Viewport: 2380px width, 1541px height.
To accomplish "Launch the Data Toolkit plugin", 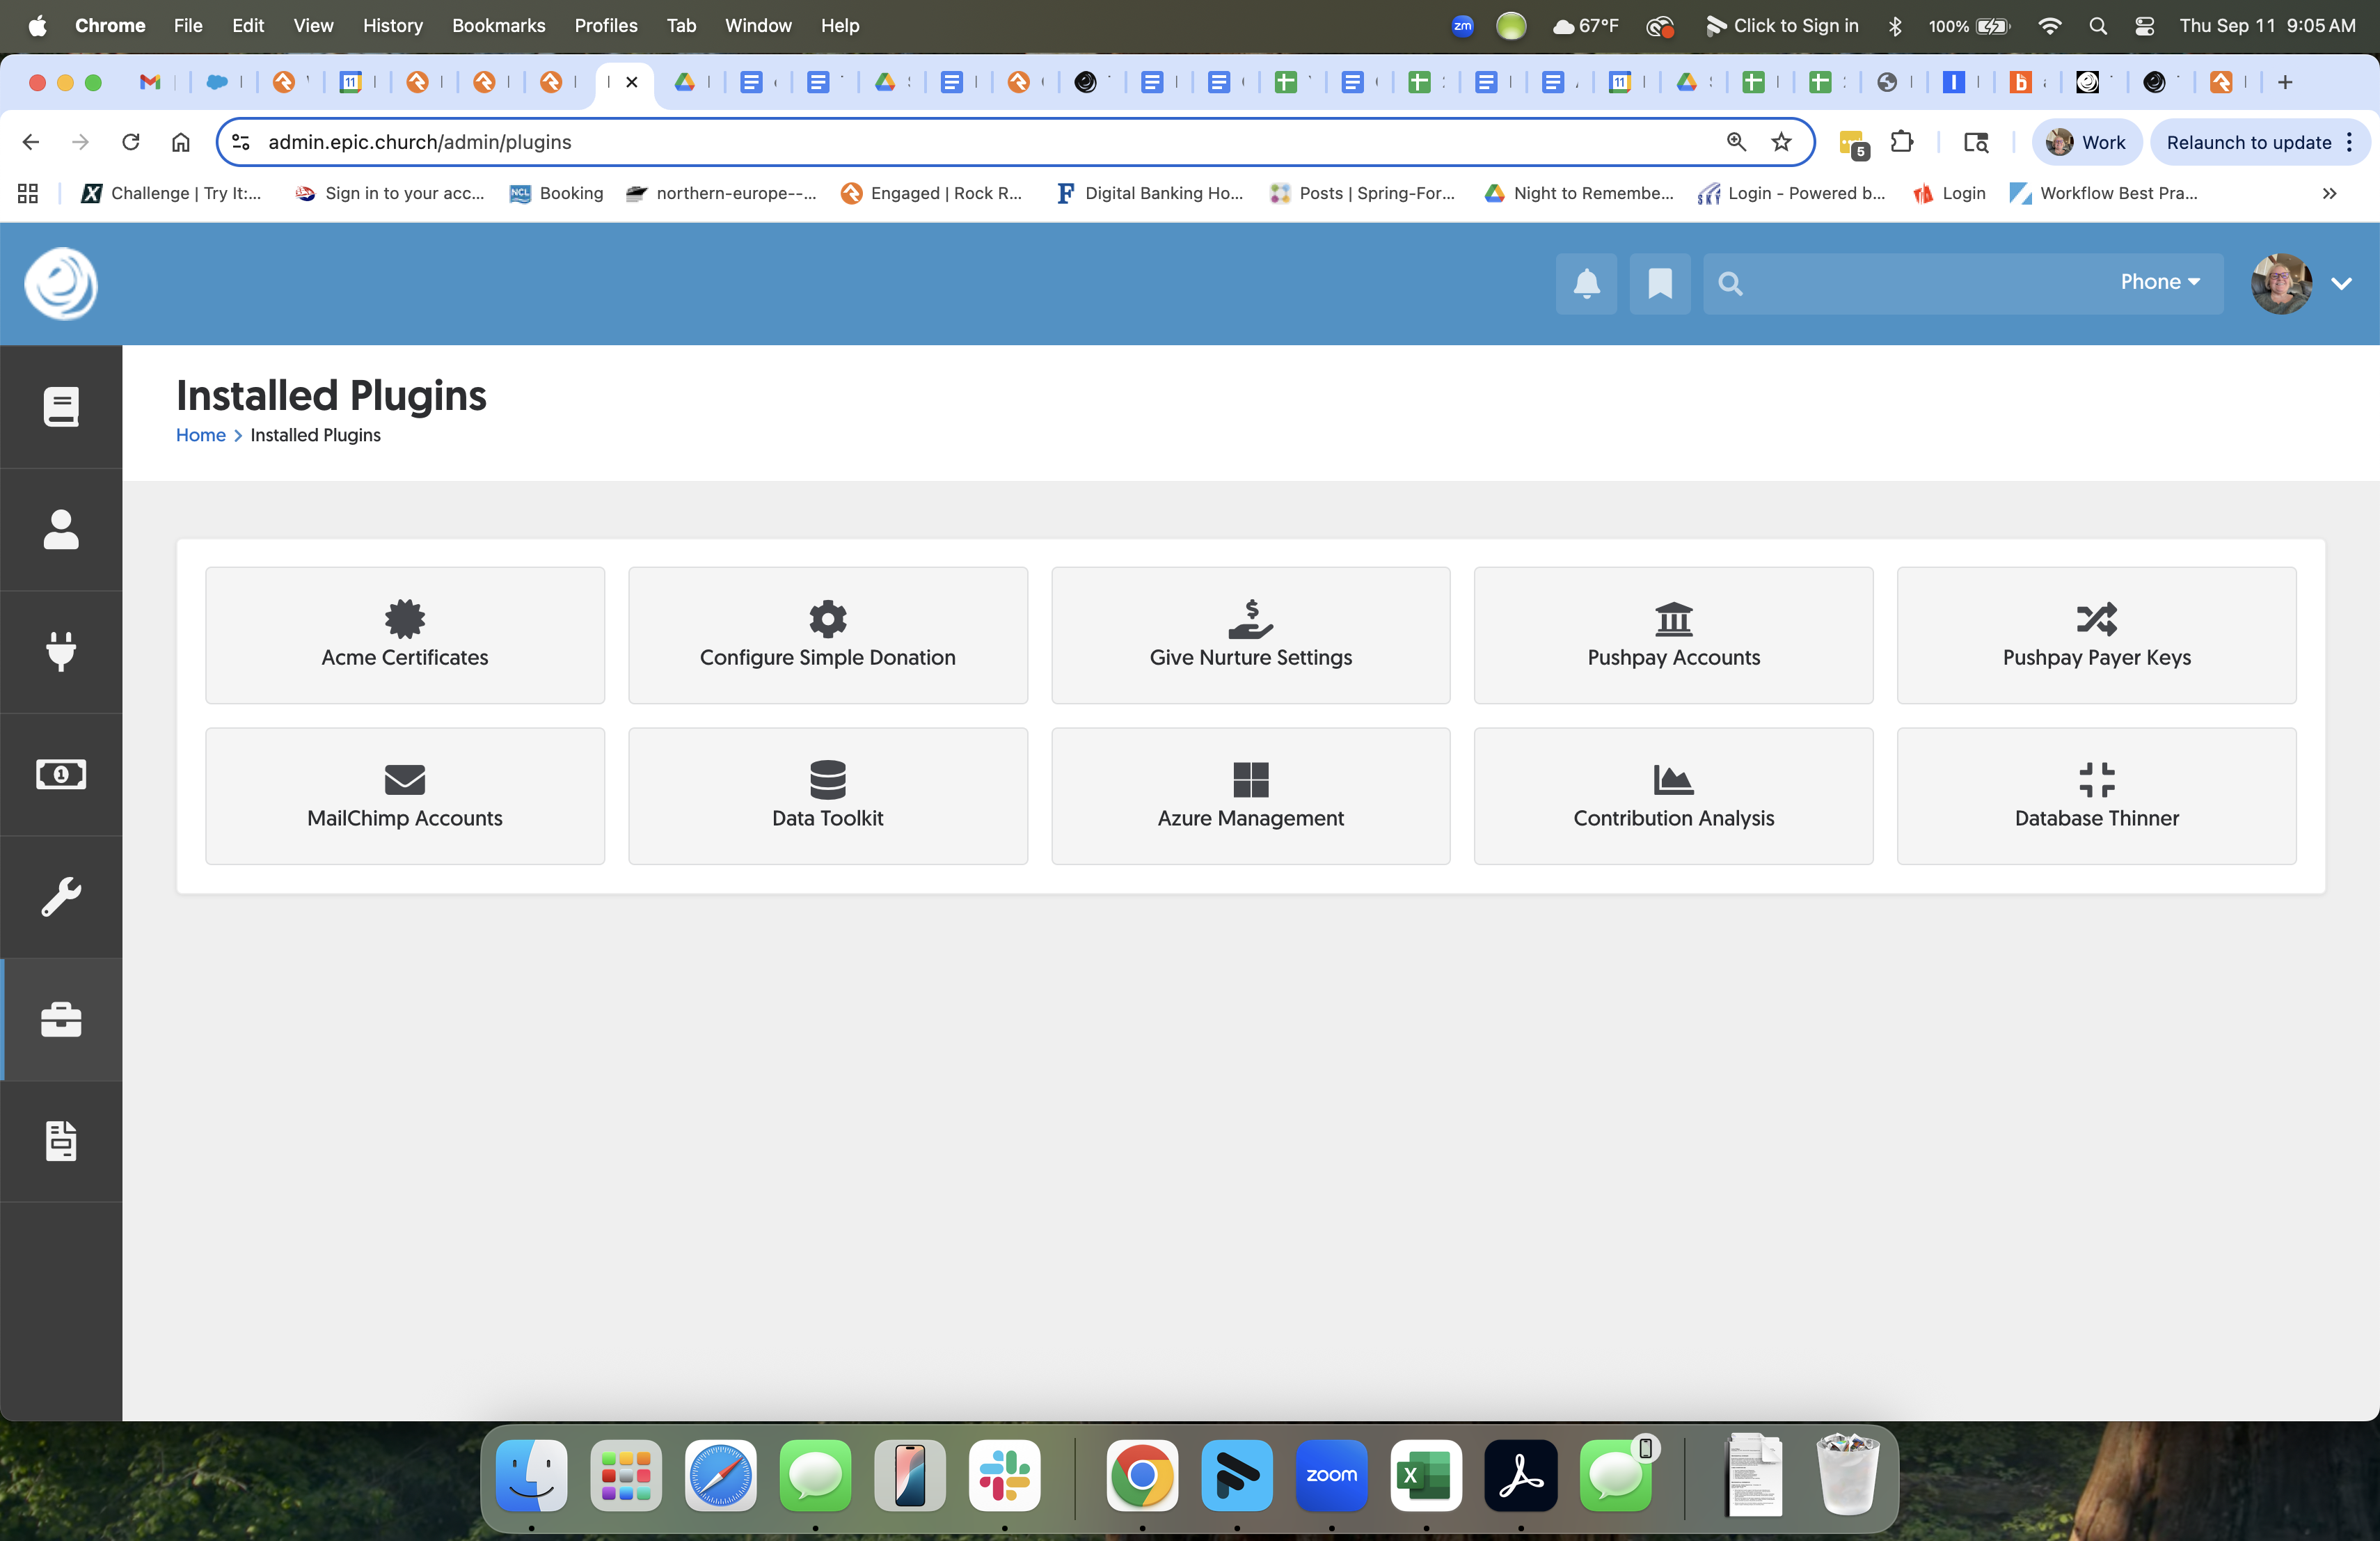I will pos(827,796).
